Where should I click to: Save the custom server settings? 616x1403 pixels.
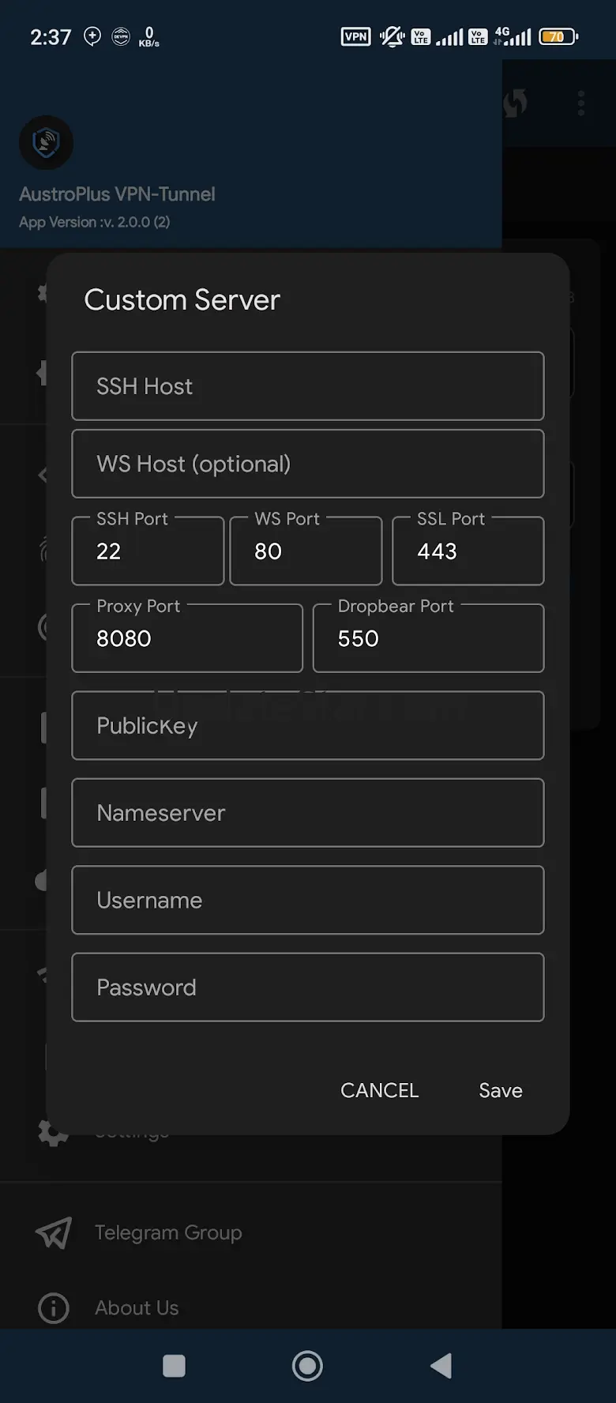500,1090
